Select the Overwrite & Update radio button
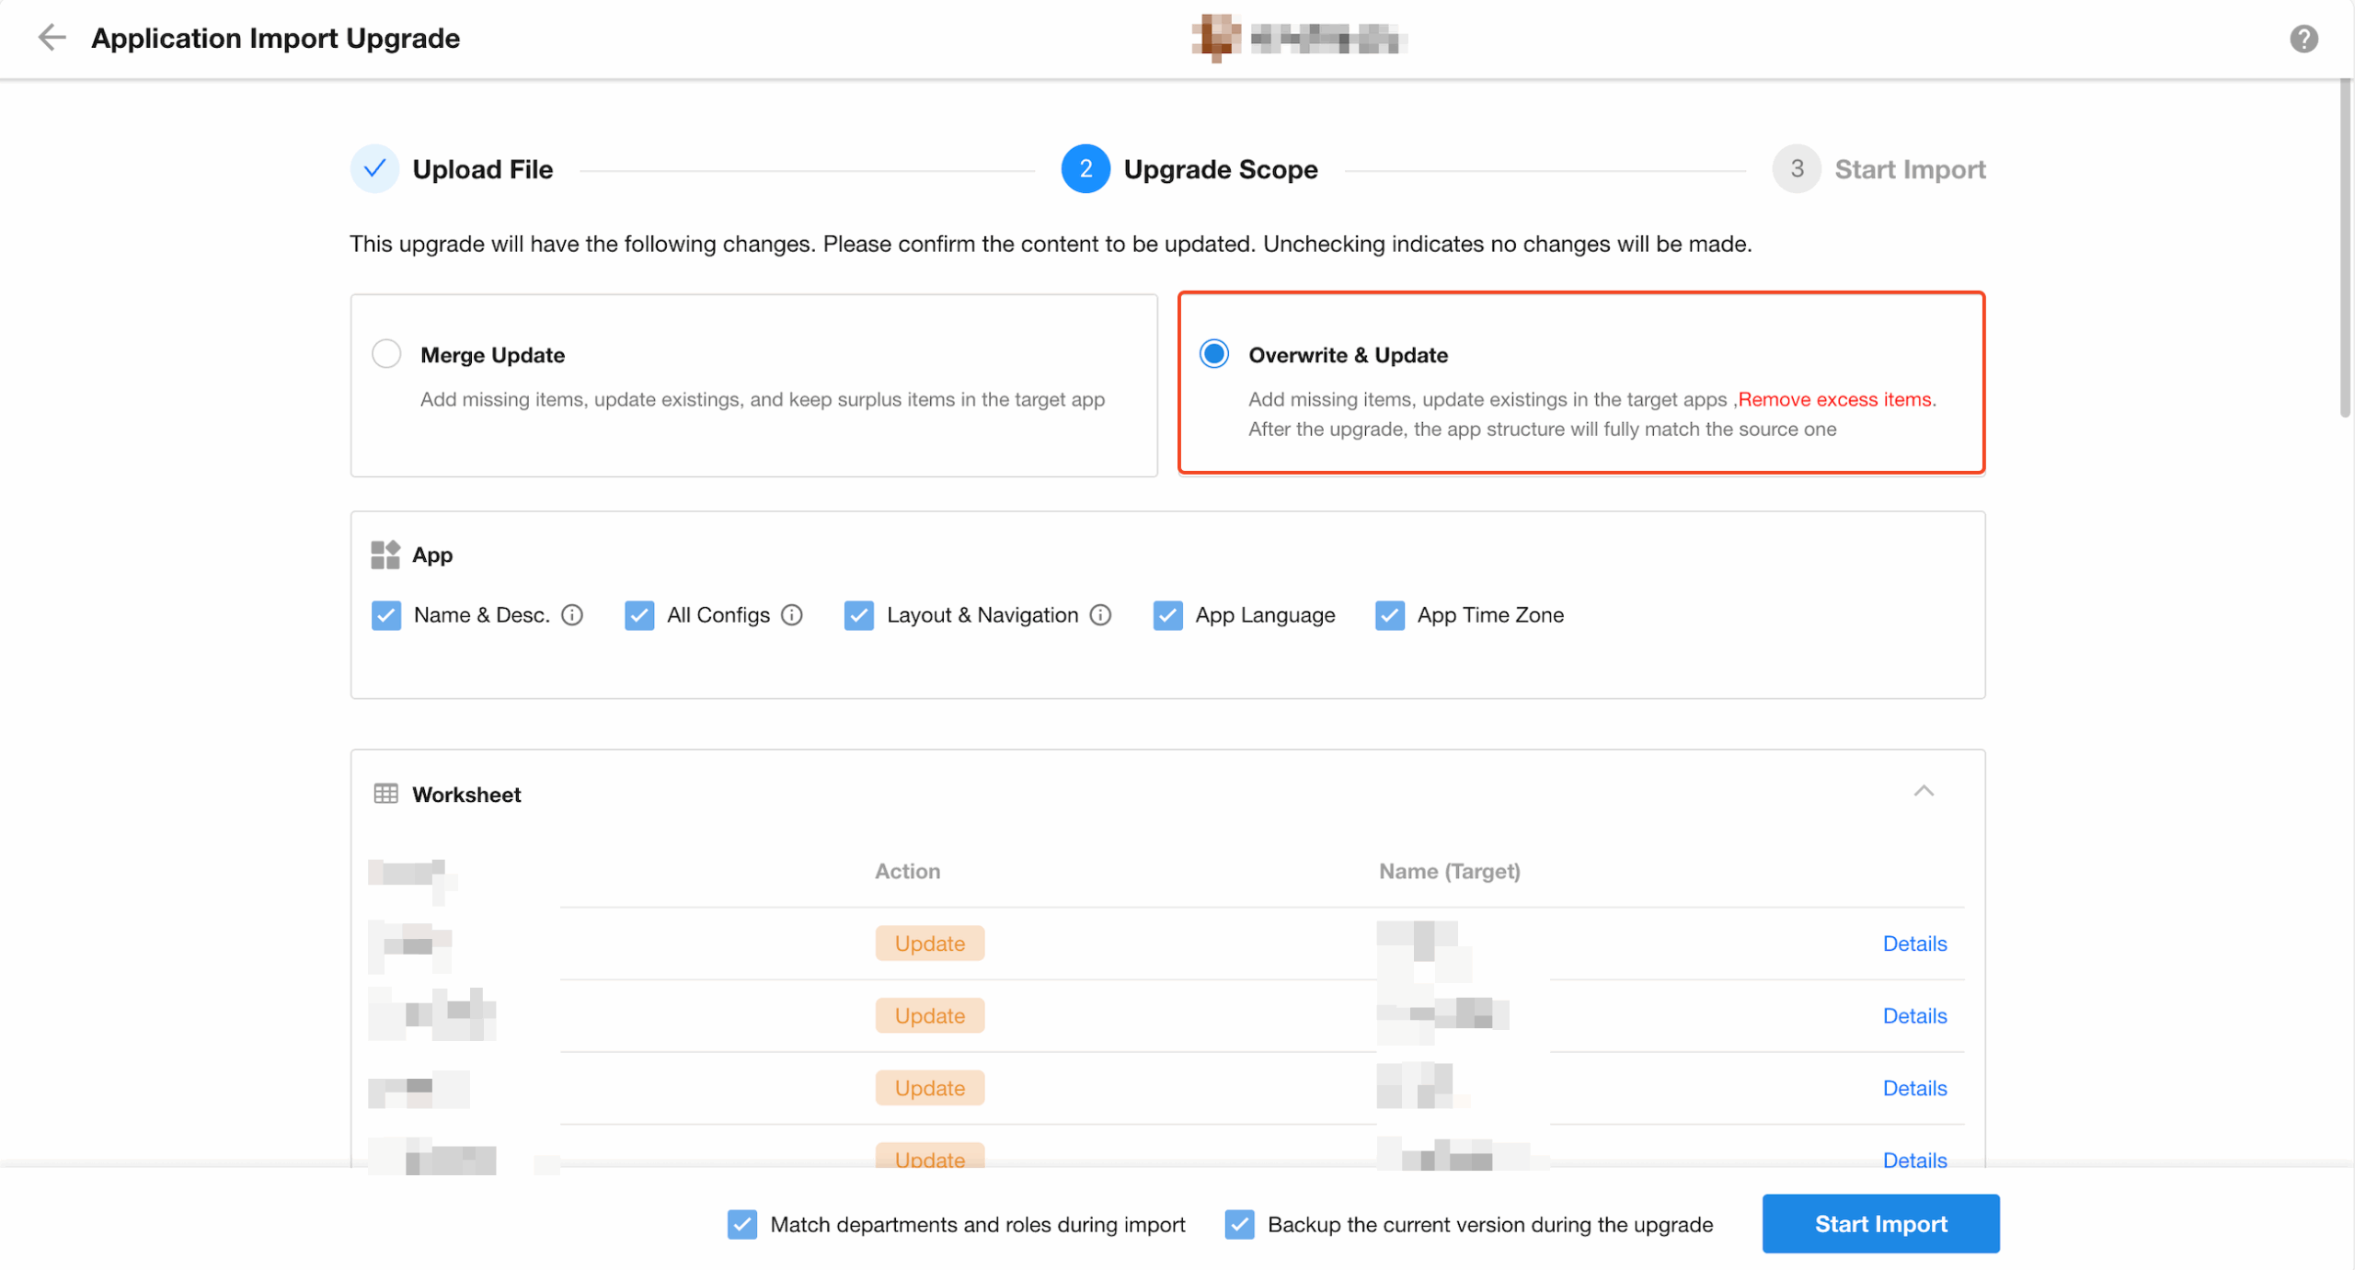This screenshot has height=1270, width=2355. pyautogui.click(x=1214, y=354)
